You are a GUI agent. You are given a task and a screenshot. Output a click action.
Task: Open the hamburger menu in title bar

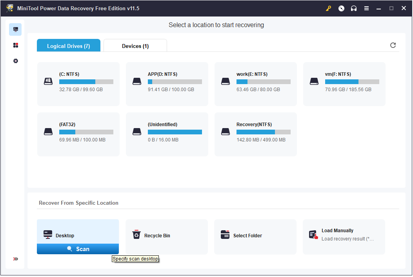tap(366, 8)
